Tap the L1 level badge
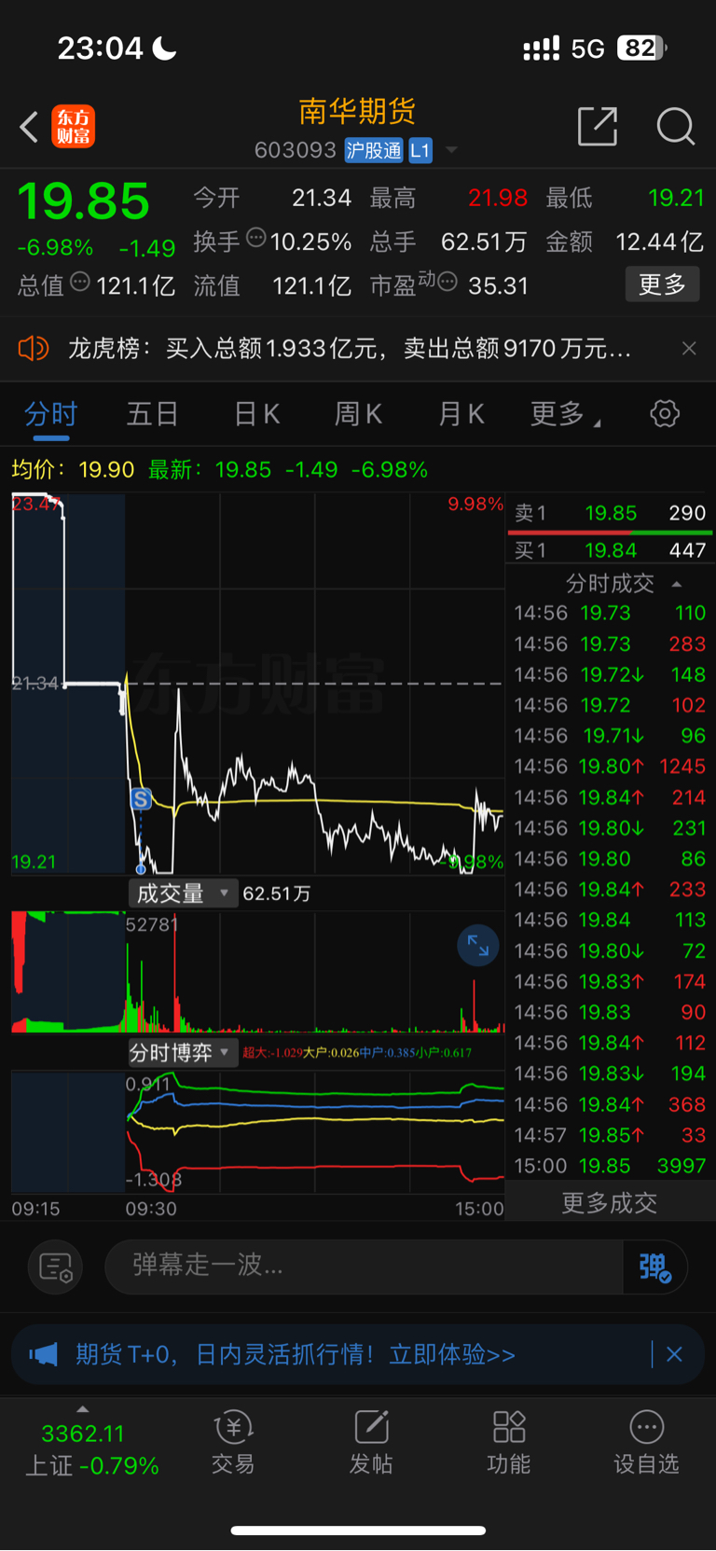716x1551 pixels. 420,150
